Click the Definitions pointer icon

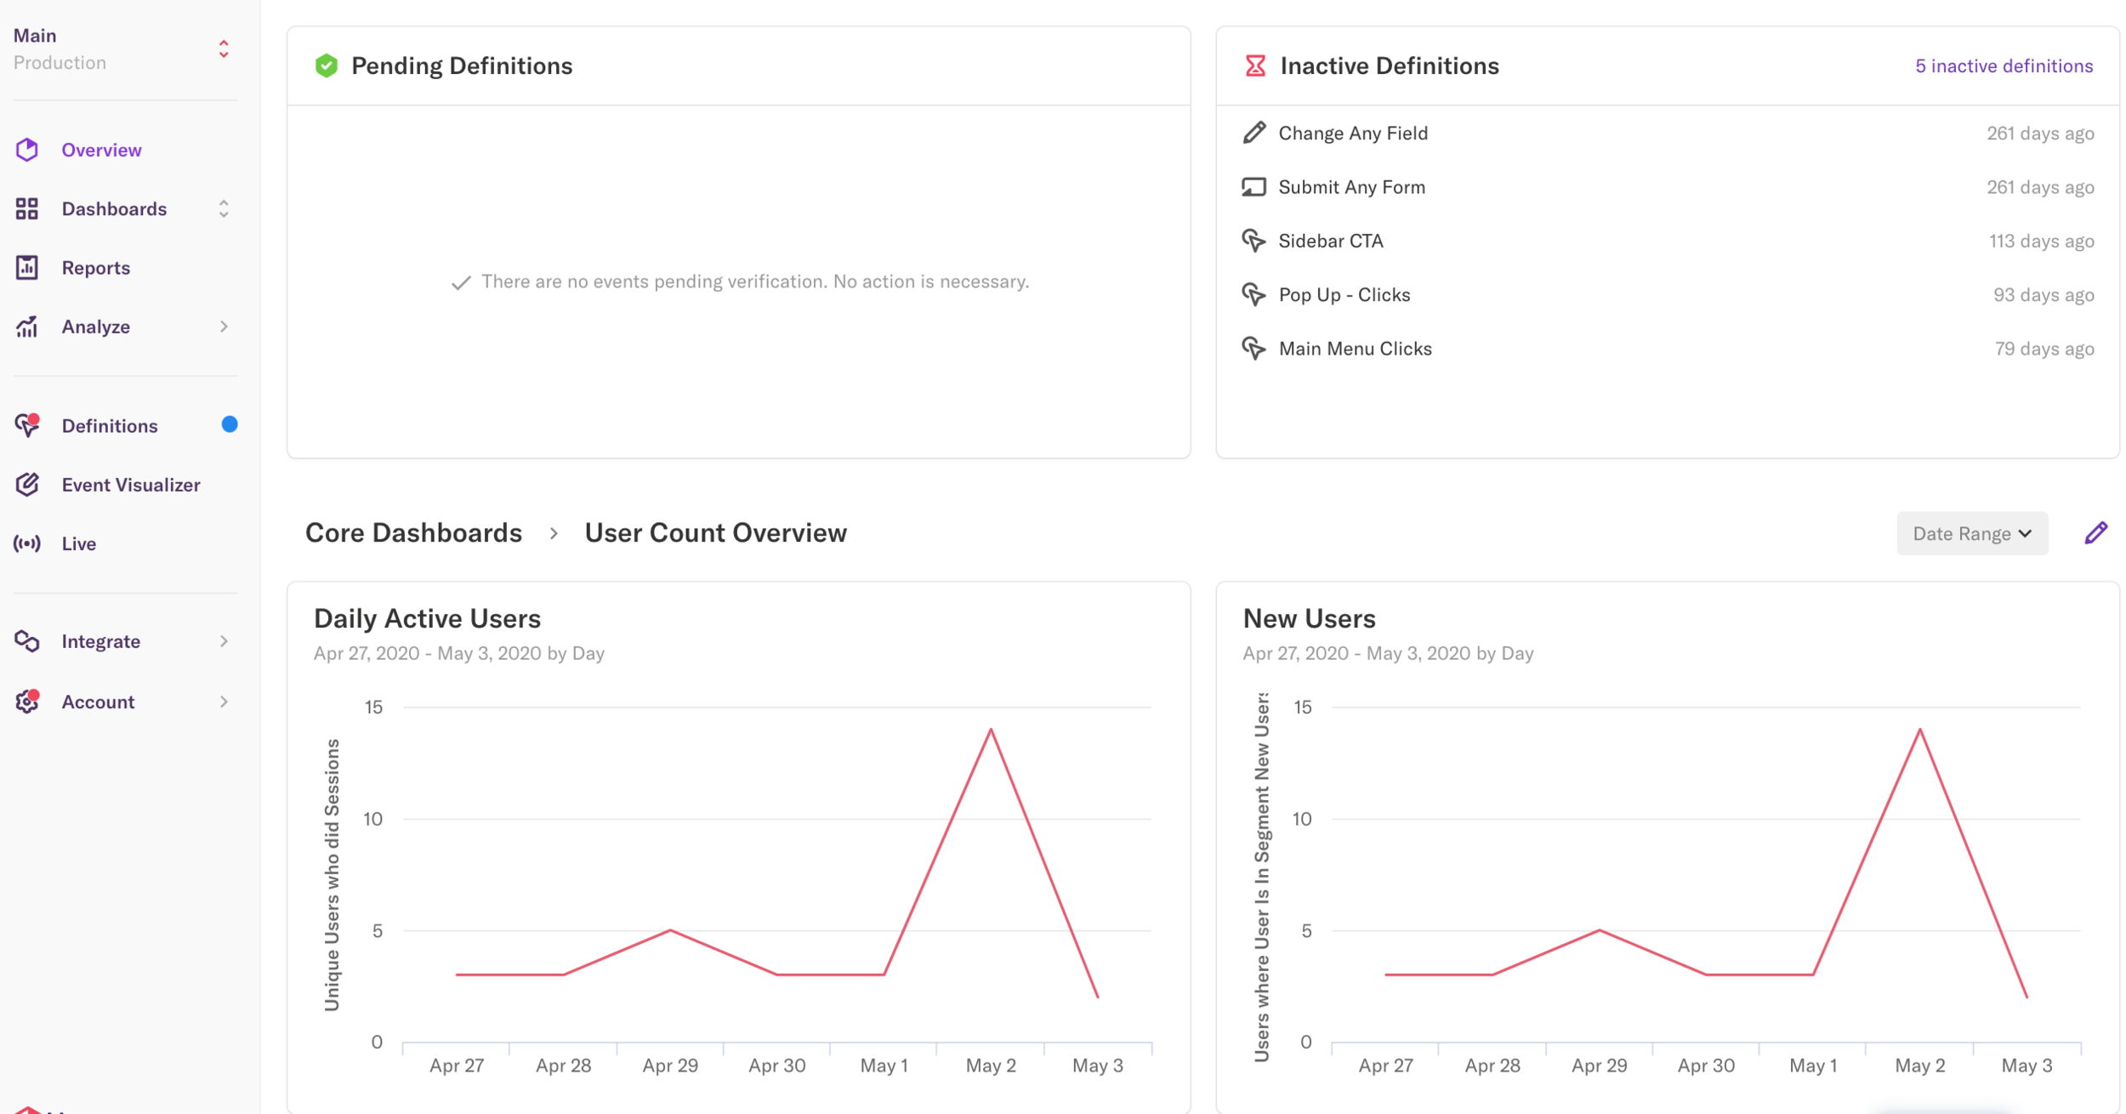click(x=26, y=426)
